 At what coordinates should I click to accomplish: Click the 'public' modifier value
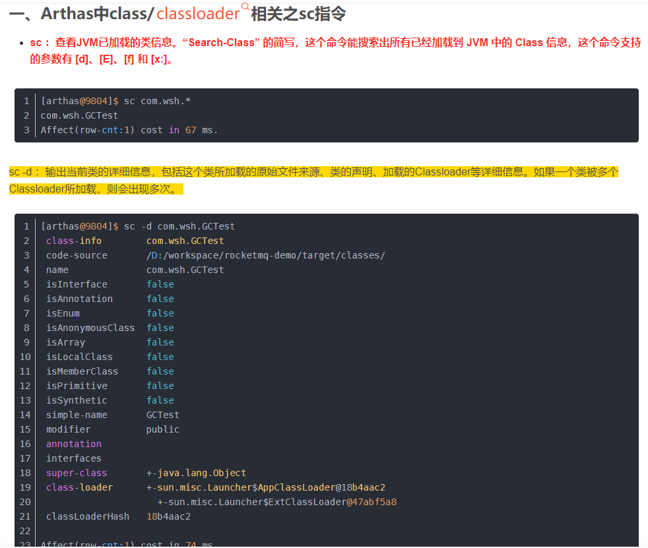(x=163, y=429)
